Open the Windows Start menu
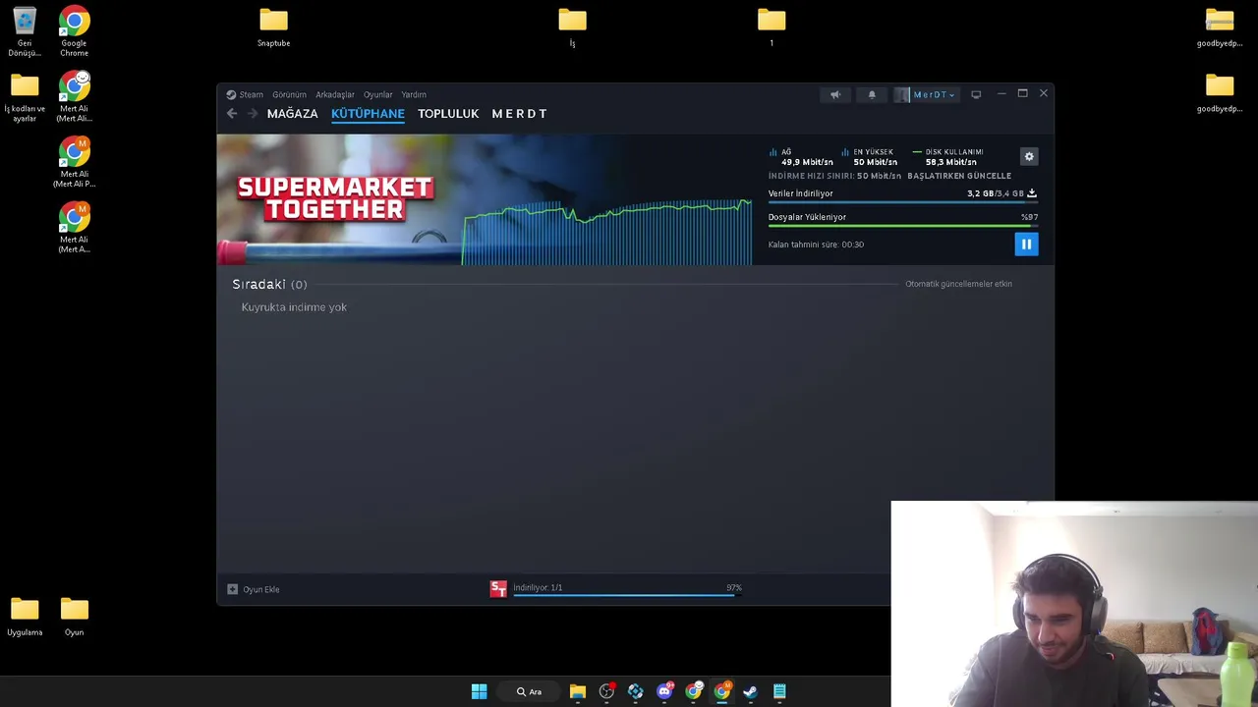 (479, 691)
